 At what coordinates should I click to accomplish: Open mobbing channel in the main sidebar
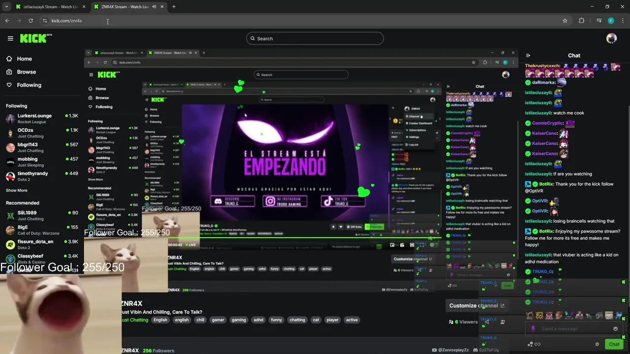coord(42,162)
